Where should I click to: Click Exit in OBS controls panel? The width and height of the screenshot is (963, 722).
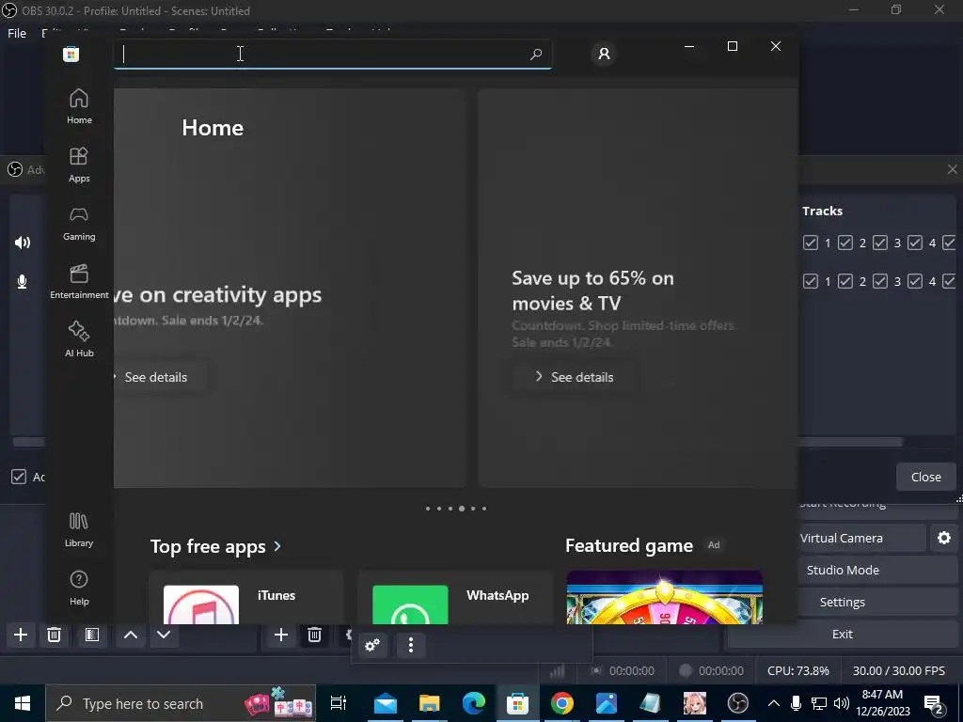tap(843, 634)
